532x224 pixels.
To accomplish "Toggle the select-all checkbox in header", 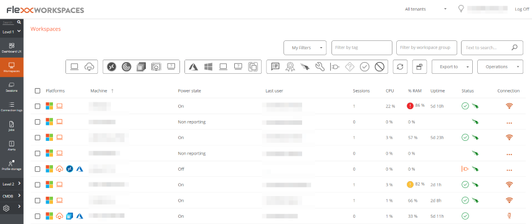I will [x=37, y=91].
